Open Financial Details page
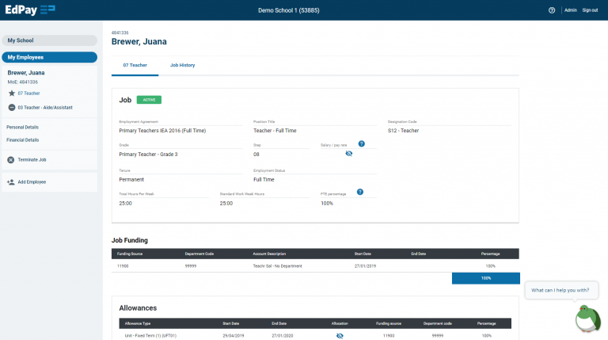Viewport: 608px width, 340px height. (22, 140)
